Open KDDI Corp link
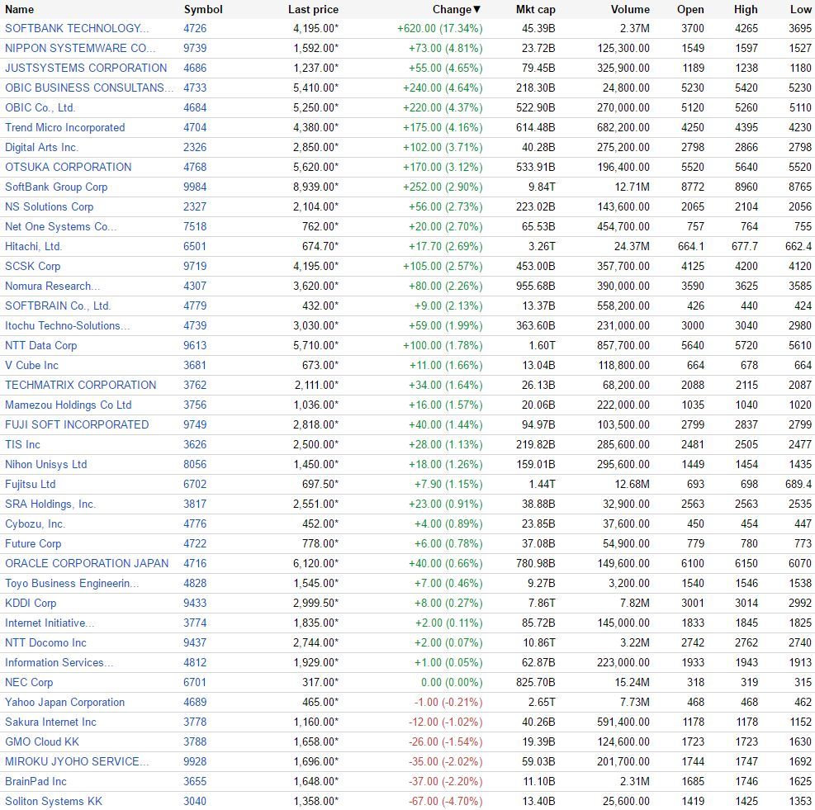 click(x=31, y=603)
